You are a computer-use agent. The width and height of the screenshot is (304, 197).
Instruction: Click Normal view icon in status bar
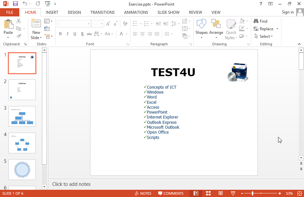tap(196, 193)
